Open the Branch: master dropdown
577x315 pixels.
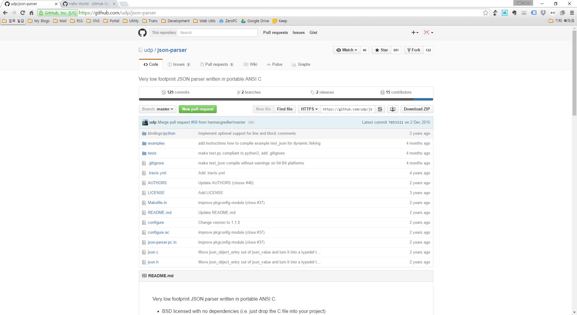[157, 109]
